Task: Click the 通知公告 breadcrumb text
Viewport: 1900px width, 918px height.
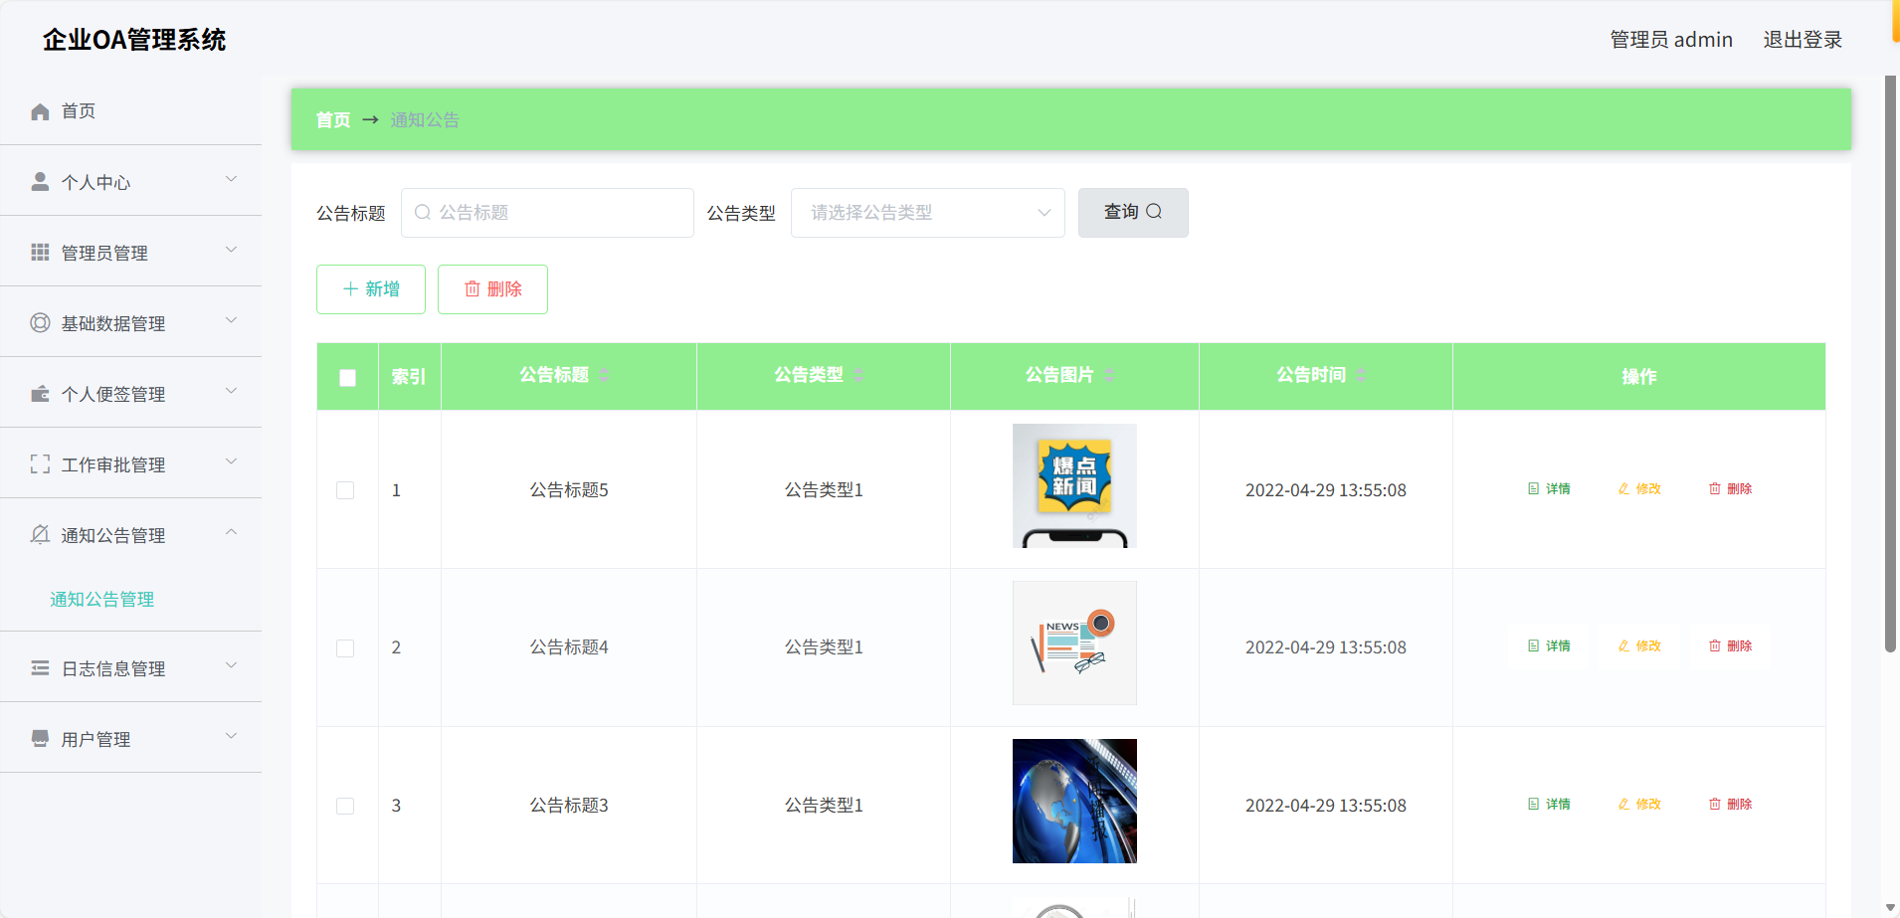Action: (425, 120)
